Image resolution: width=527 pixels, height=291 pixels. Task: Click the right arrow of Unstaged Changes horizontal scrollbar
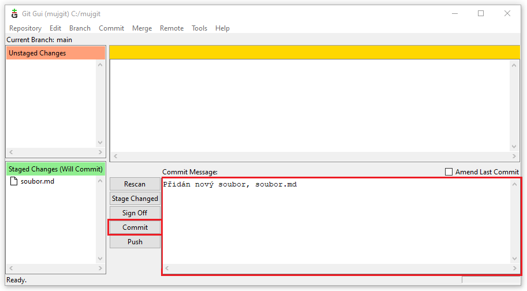pyautogui.click(x=100, y=152)
